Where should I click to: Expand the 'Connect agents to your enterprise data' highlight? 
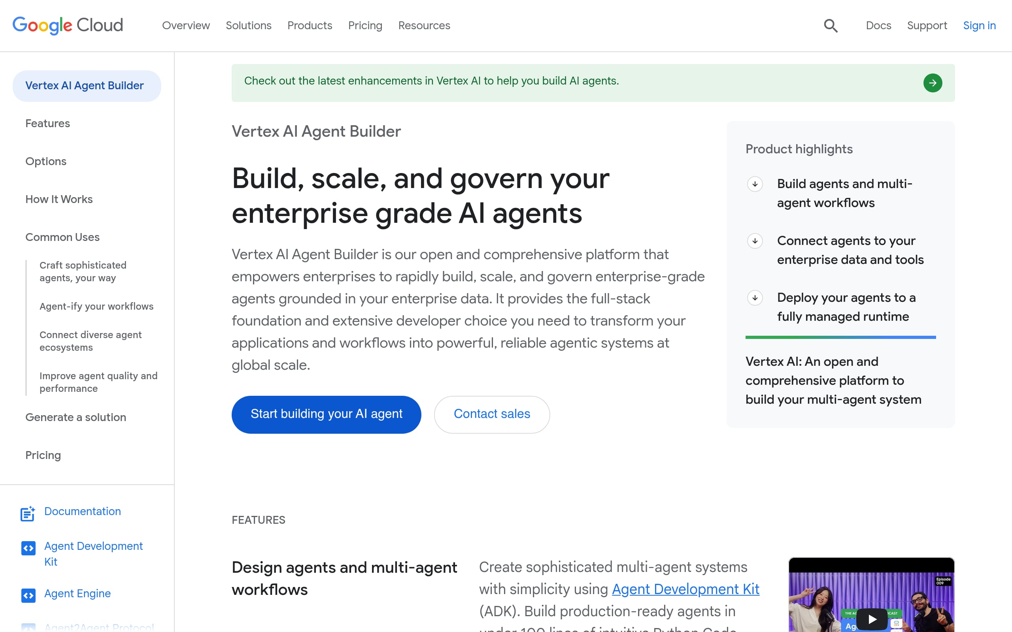[x=755, y=241]
